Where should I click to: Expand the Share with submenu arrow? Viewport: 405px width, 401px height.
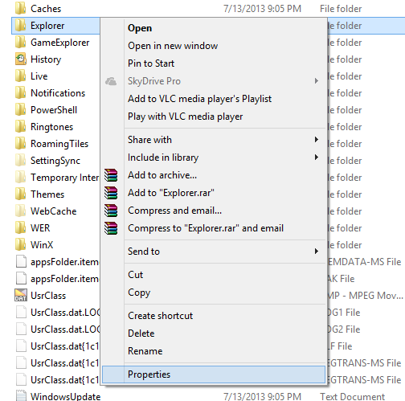point(317,140)
